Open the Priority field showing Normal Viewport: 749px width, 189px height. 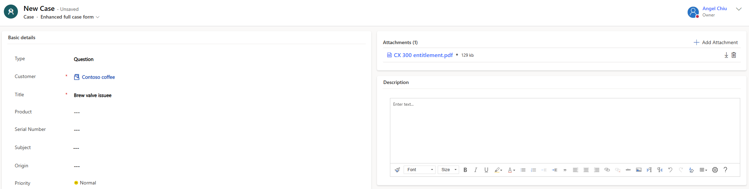click(85, 183)
